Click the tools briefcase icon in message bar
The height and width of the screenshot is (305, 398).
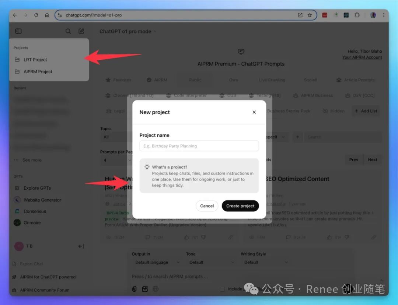click(x=145, y=289)
